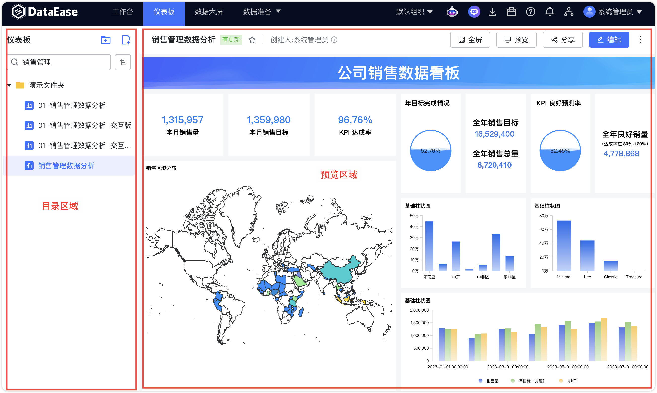Click the search field containing 销售管理

(x=59, y=62)
